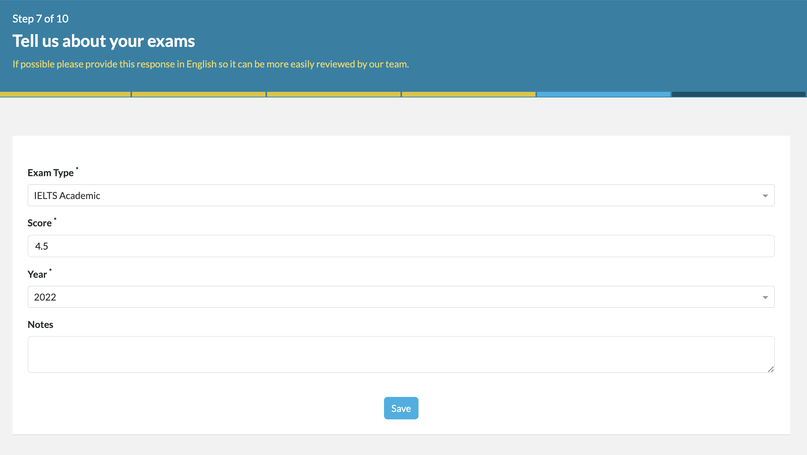Click the second yellow progress segment
807x455 pixels.
[x=199, y=94]
